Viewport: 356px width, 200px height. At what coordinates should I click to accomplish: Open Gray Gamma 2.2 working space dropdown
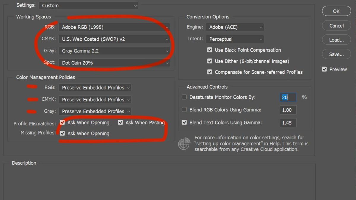coord(114,51)
